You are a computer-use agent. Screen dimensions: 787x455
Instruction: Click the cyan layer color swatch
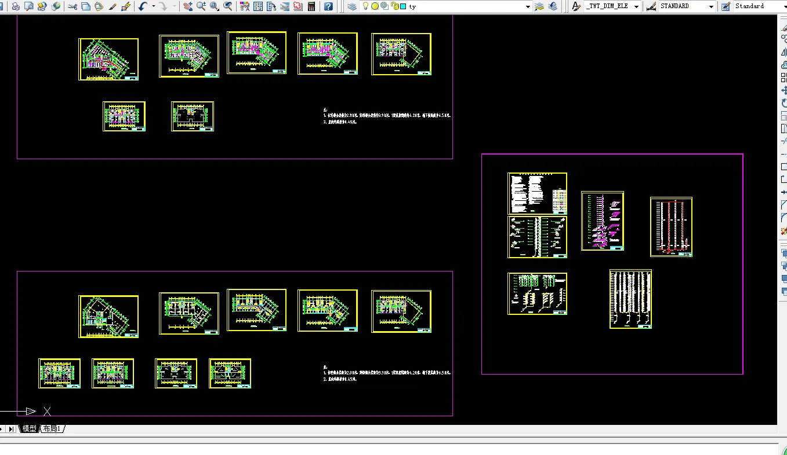[x=402, y=6]
